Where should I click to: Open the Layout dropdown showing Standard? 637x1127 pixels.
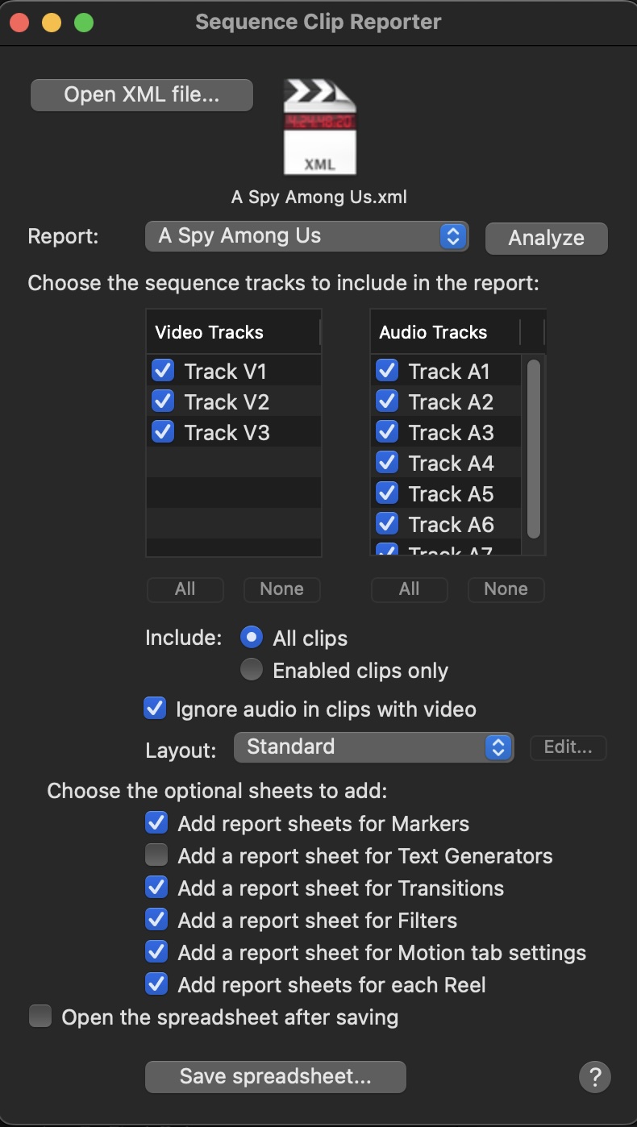click(373, 746)
